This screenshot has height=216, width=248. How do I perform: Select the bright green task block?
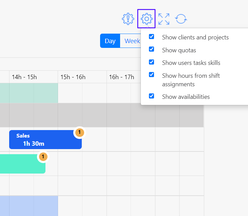[20, 164]
